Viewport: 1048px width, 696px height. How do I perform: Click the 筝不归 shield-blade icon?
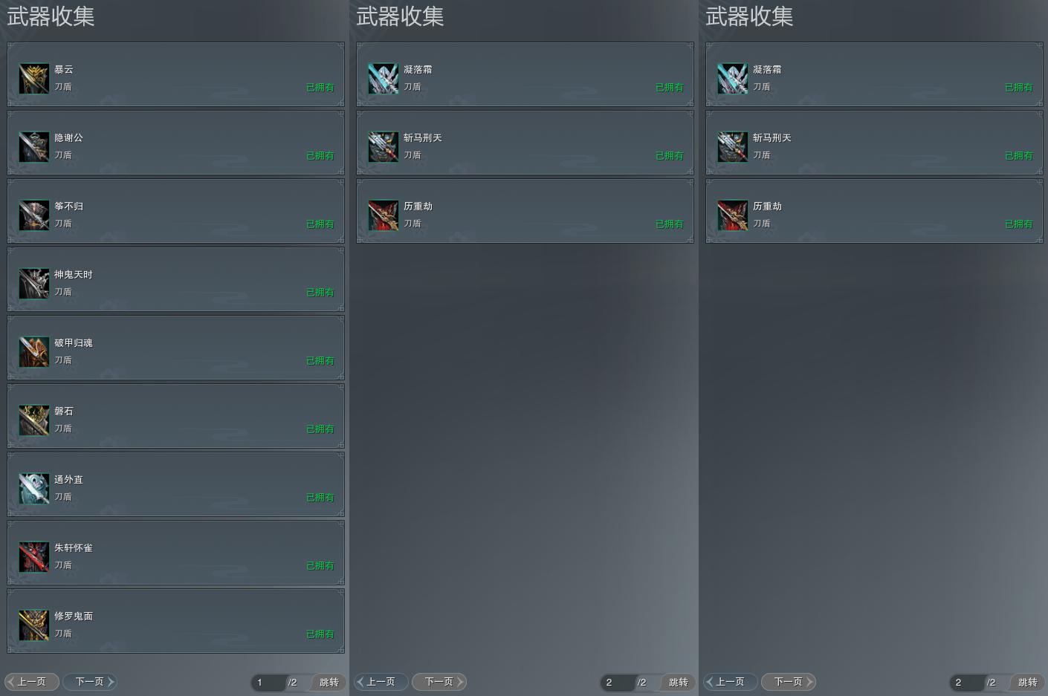[x=33, y=215]
